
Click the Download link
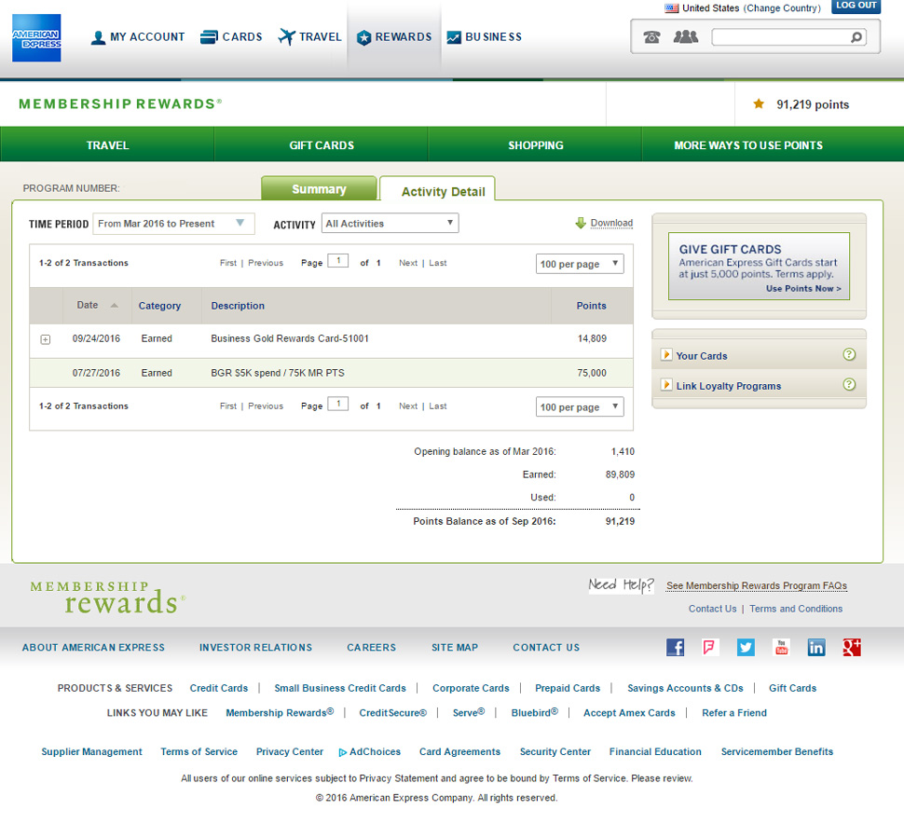pos(611,223)
